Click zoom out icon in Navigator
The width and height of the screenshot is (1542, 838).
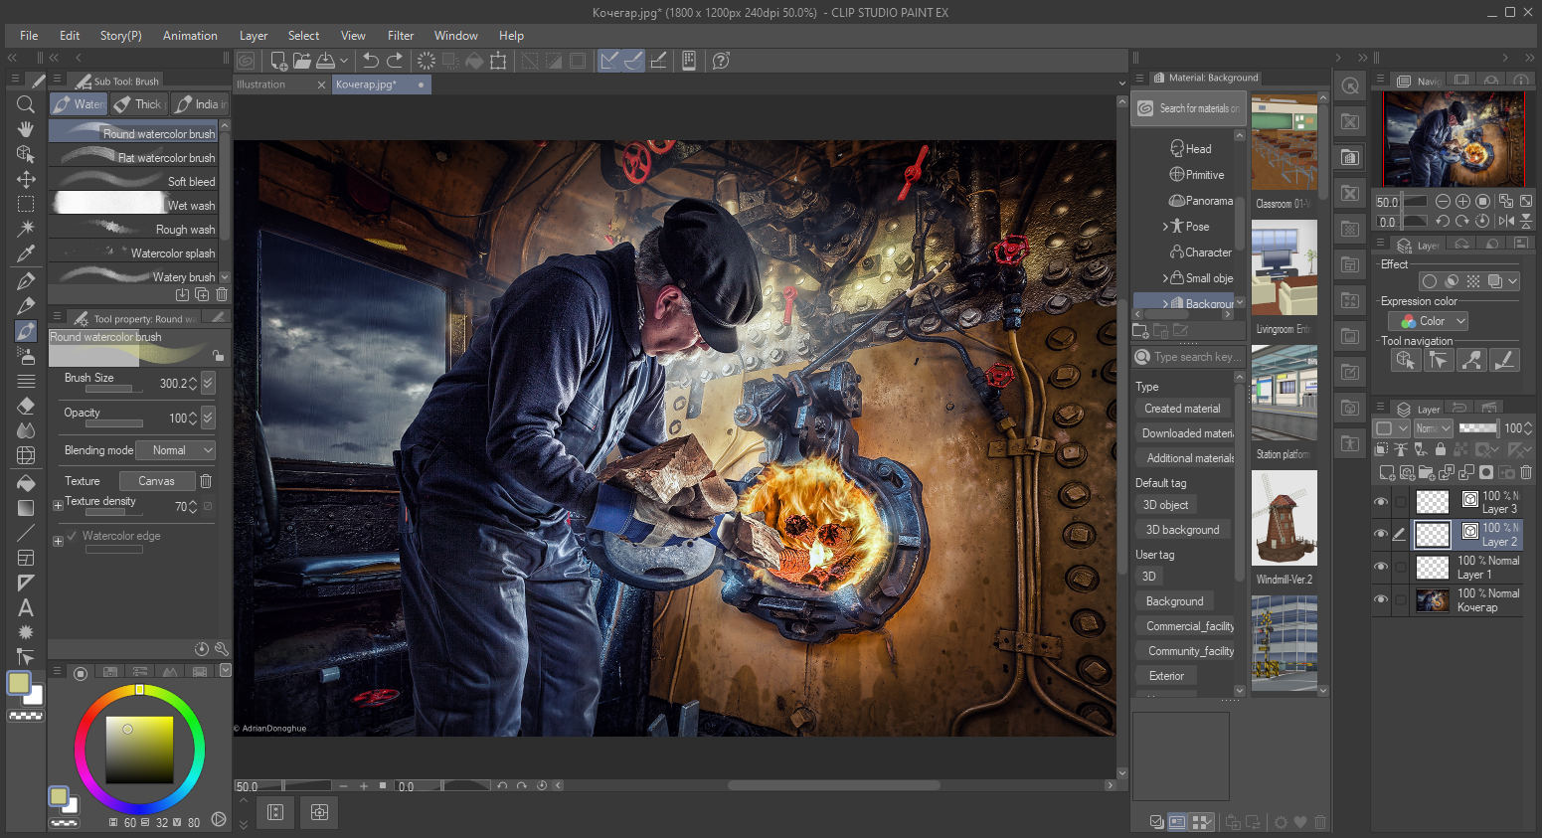point(1443,201)
